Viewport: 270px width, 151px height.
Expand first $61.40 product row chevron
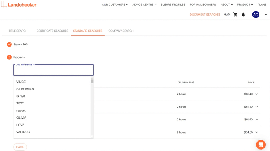click(x=257, y=94)
